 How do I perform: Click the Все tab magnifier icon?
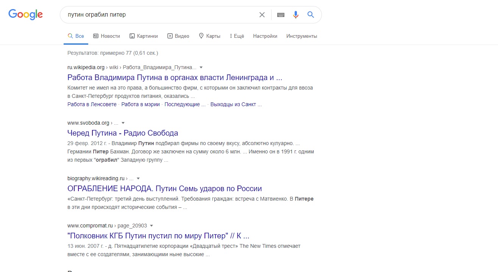70,36
